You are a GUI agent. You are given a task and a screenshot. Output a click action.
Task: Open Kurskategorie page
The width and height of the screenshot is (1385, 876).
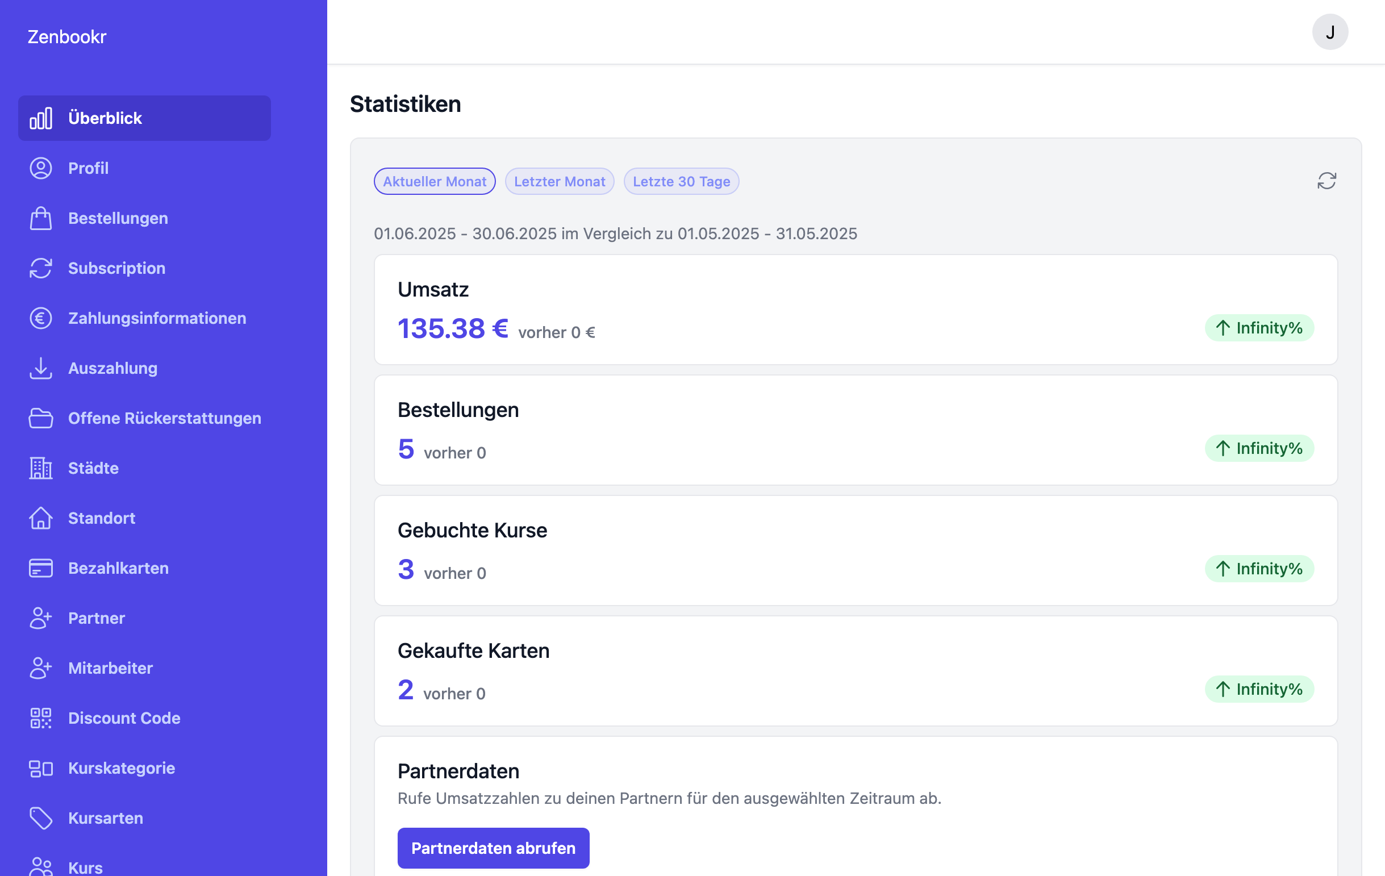[144, 769]
